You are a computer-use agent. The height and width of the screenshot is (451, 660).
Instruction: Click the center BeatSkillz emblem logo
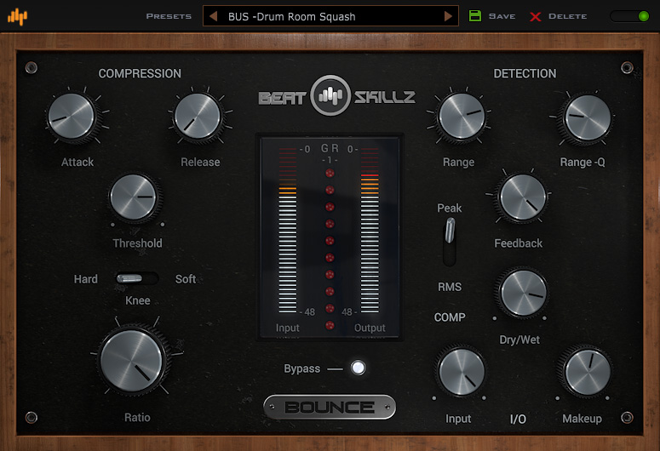pyautogui.click(x=330, y=96)
